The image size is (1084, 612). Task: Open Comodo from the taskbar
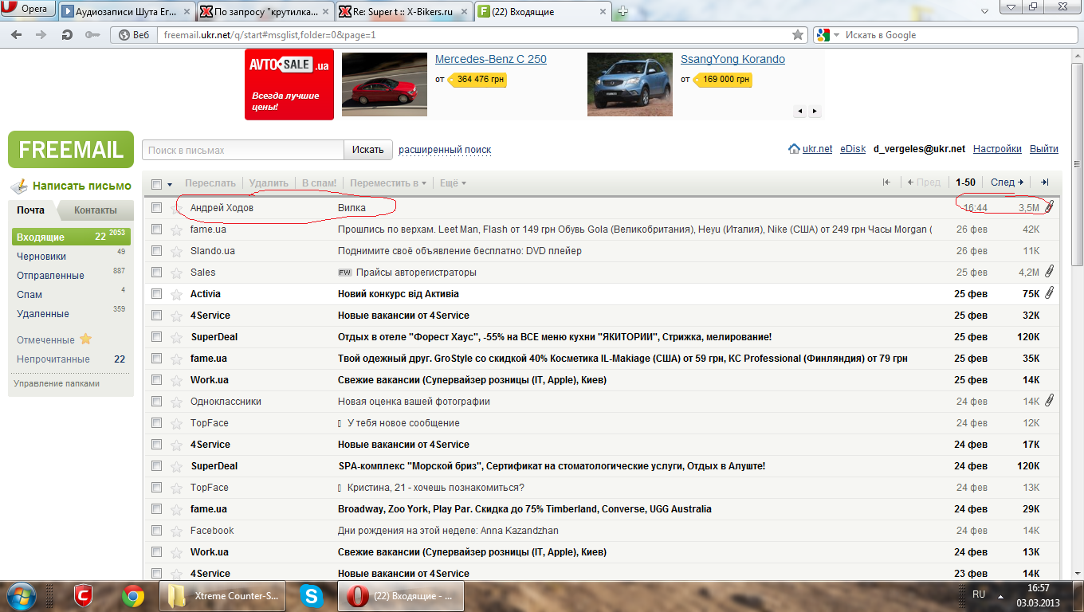coord(84,596)
